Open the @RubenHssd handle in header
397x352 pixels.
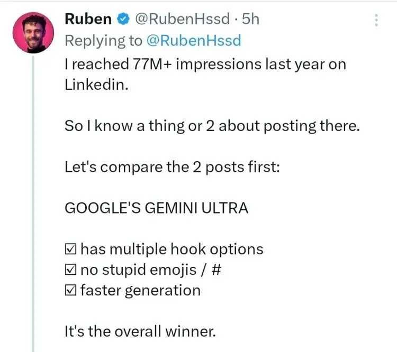[182, 19]
